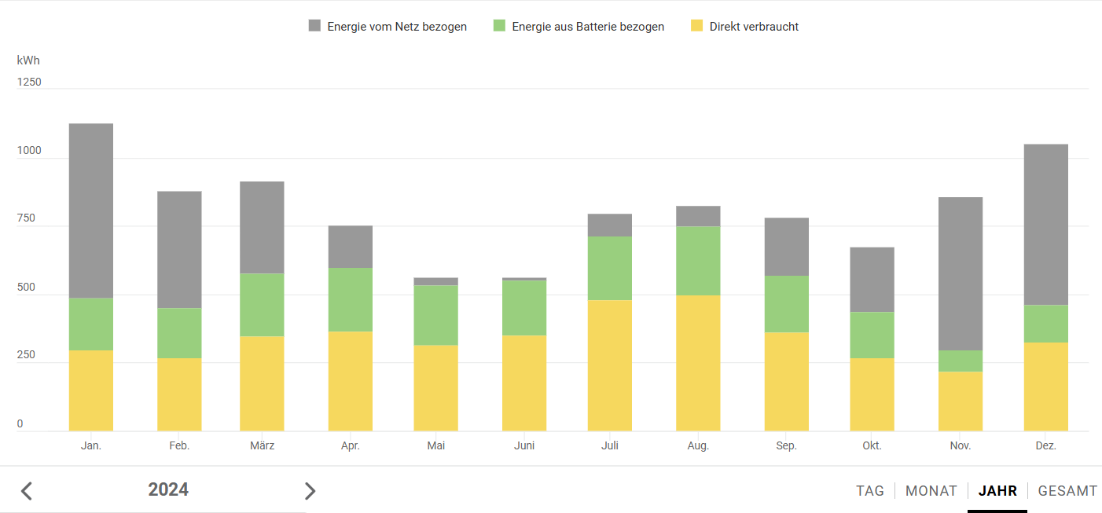This screenshot has height=513, width=1102.
Task: Switch to the TAG view tab
Action: (x=870, y=491)
